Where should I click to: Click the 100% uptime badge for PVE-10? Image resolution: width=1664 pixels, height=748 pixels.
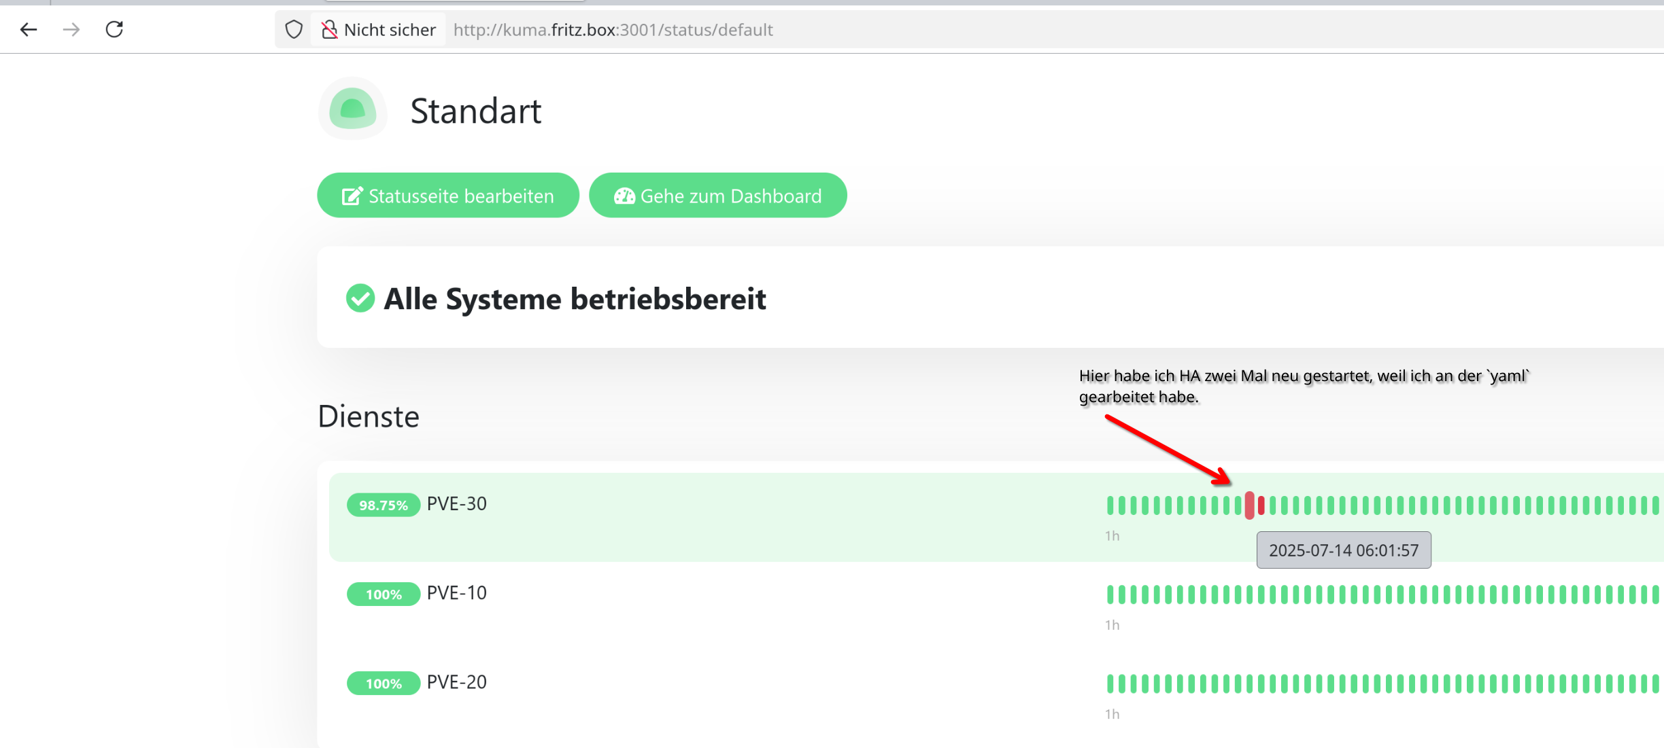[383, 594]
